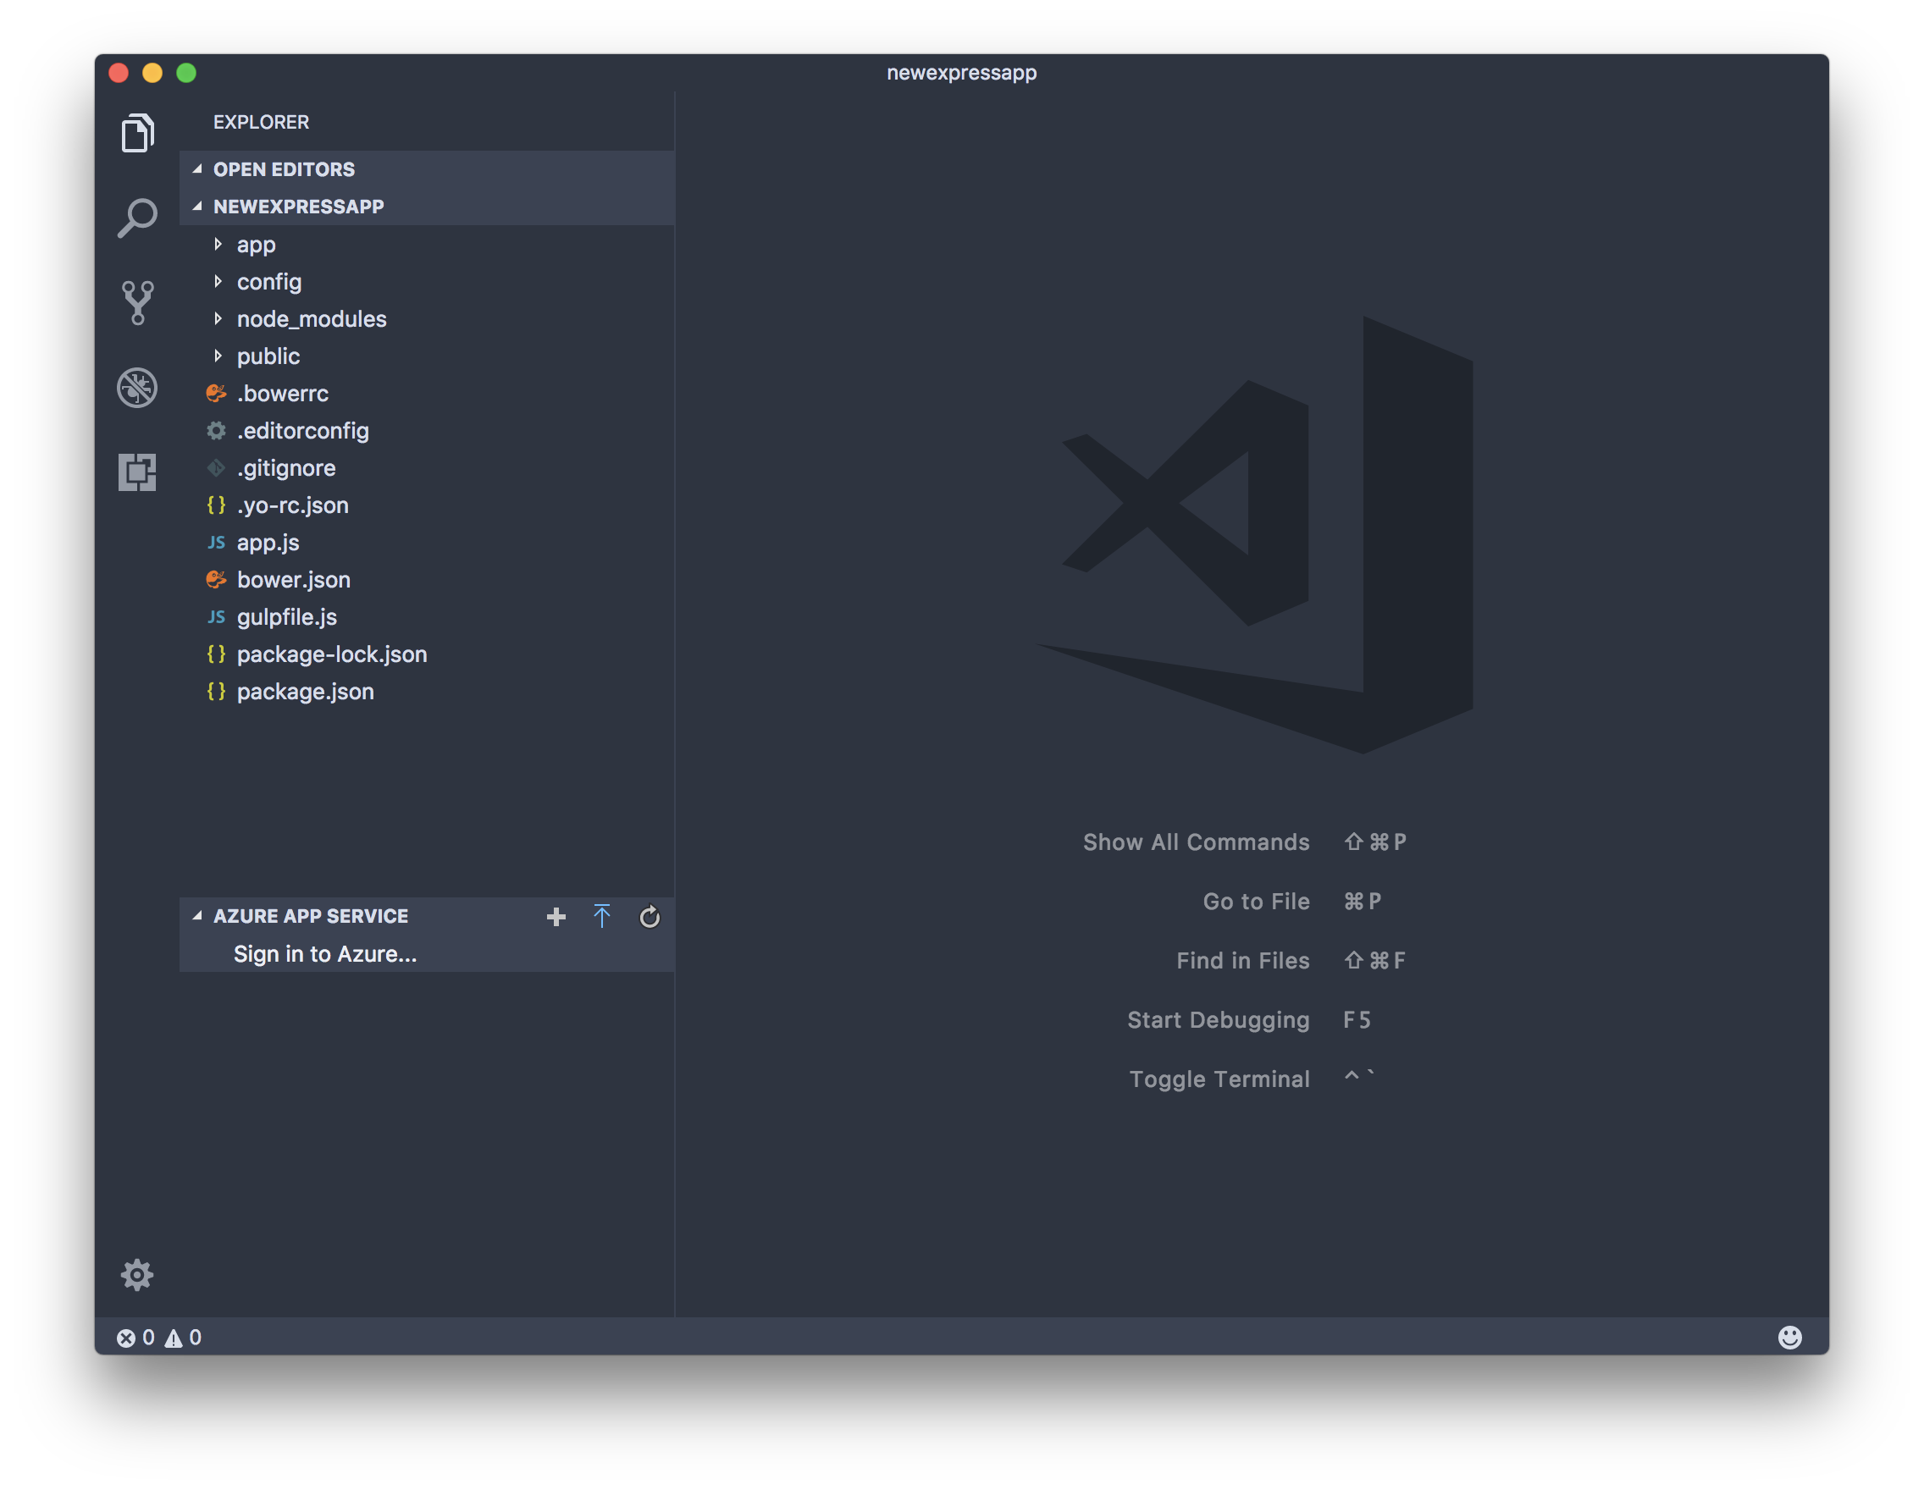Open the .gitignore file

point(428,467)
